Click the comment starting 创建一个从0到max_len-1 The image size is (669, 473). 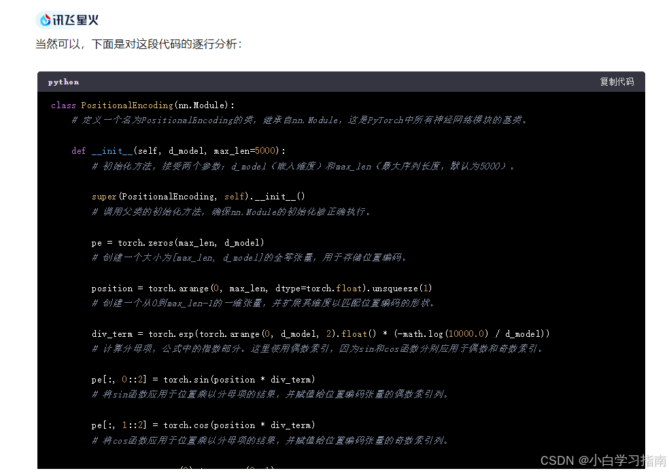point(263,303)
